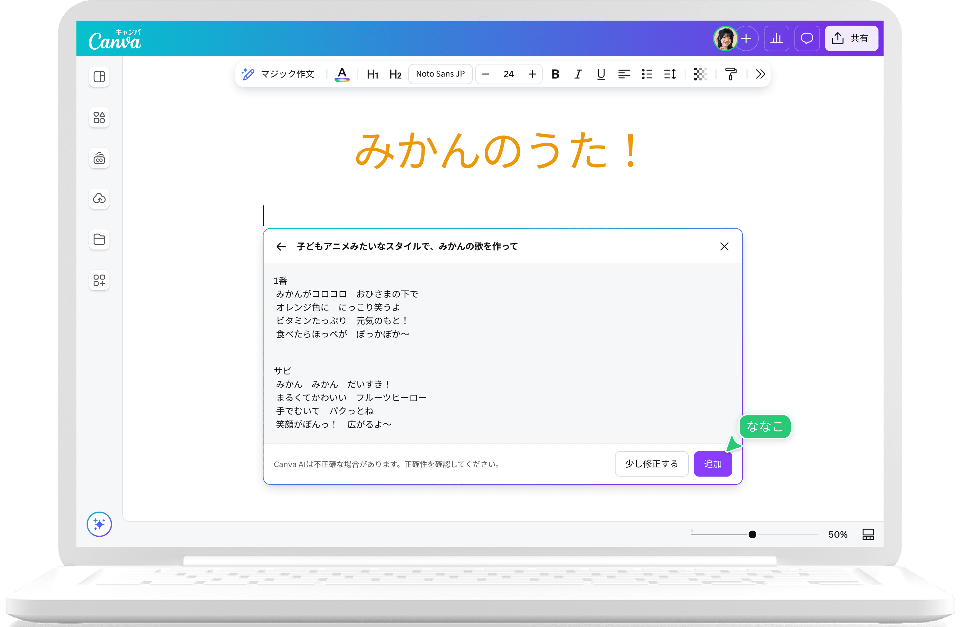Open the Brand hub sidebar icon
This screenshot has height=627, width=960.
coord(99,158)
